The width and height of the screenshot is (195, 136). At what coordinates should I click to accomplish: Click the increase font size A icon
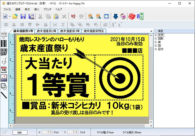(x=114, y=25)
